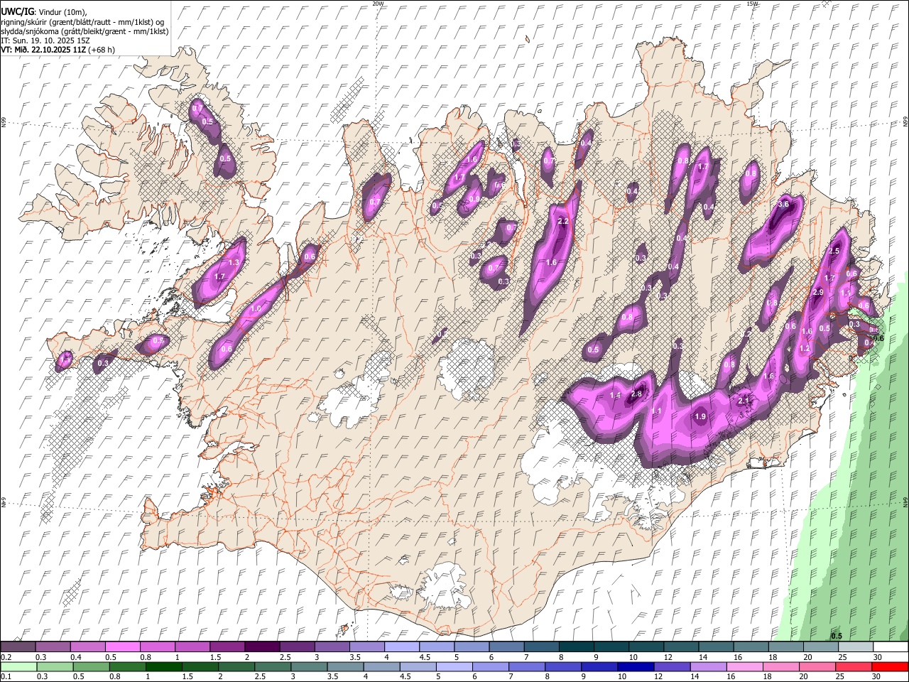Click the '20W' longitude label at the top
Screen dimensions: 909x682
coord(378,4)
